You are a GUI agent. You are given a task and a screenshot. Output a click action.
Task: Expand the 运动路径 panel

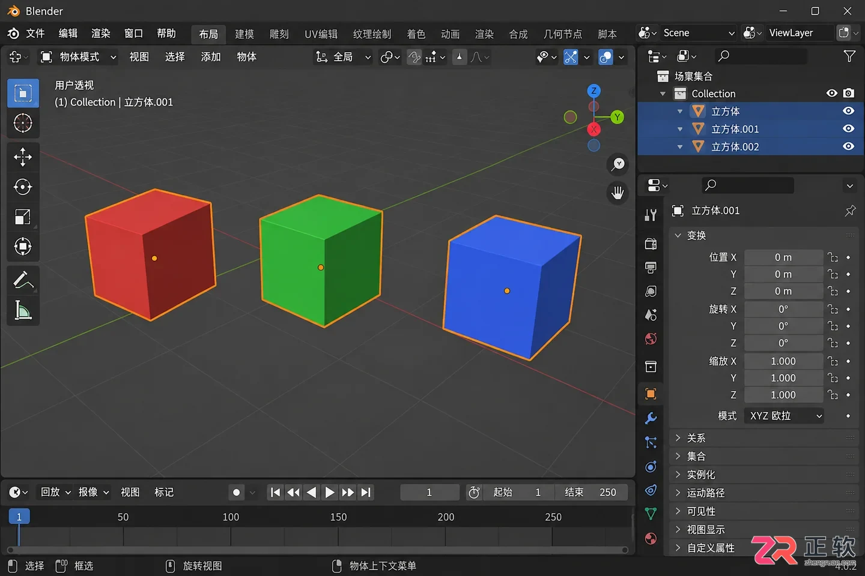click(763, 493)
